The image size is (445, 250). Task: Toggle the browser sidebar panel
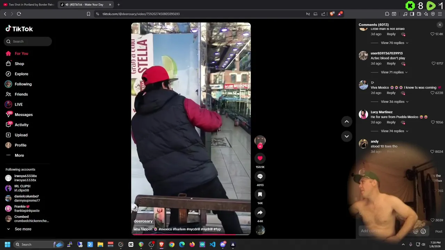coord(412,14)
